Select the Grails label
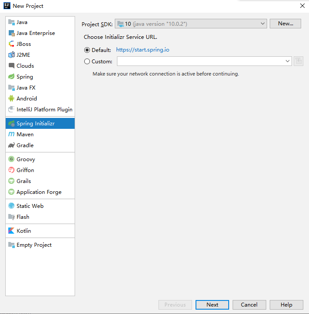Viewport: 309px width, 314px height. 24,181
